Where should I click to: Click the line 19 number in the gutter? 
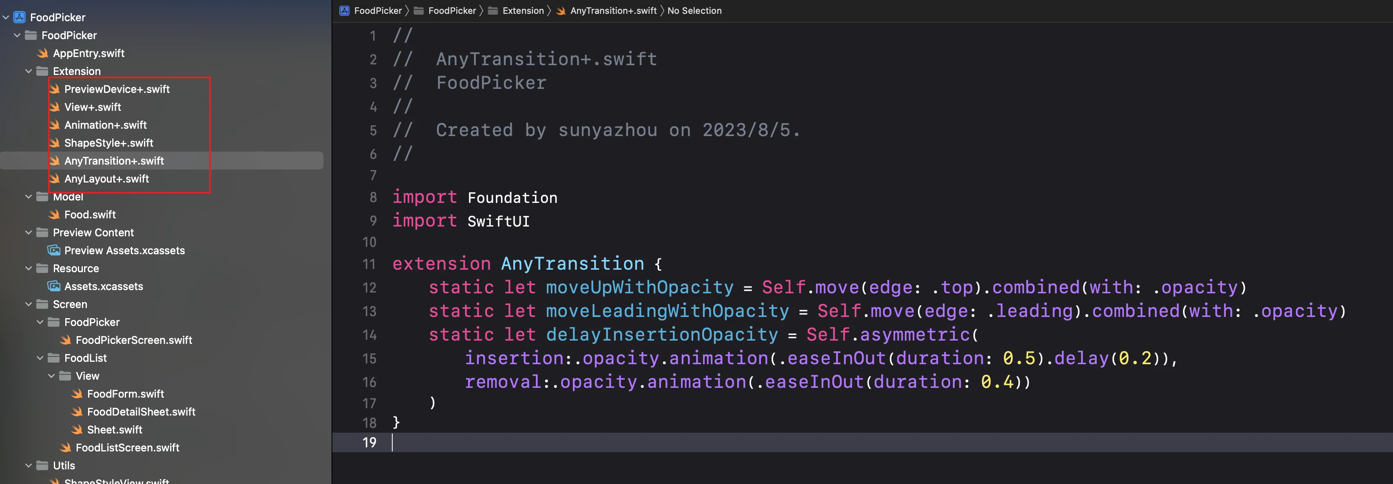(x=369, y=442)
